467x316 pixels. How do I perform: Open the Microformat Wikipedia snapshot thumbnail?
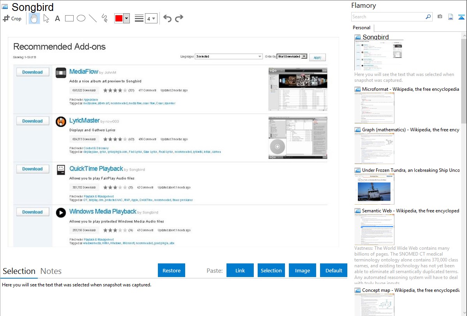pyautogui.click(x=374, y=108)
